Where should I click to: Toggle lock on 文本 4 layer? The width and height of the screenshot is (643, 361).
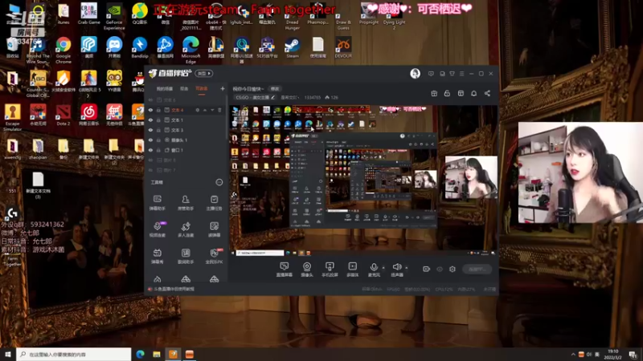(158, 110)
